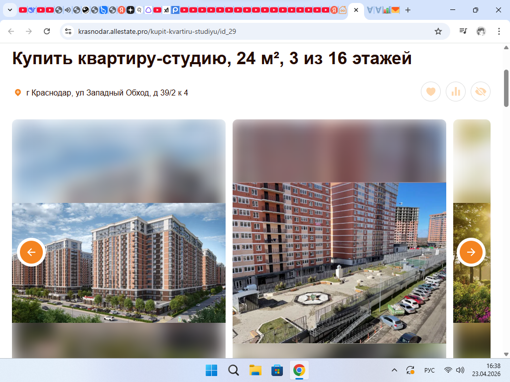Open comparison via bar chart icon

(x=456, y=92)
